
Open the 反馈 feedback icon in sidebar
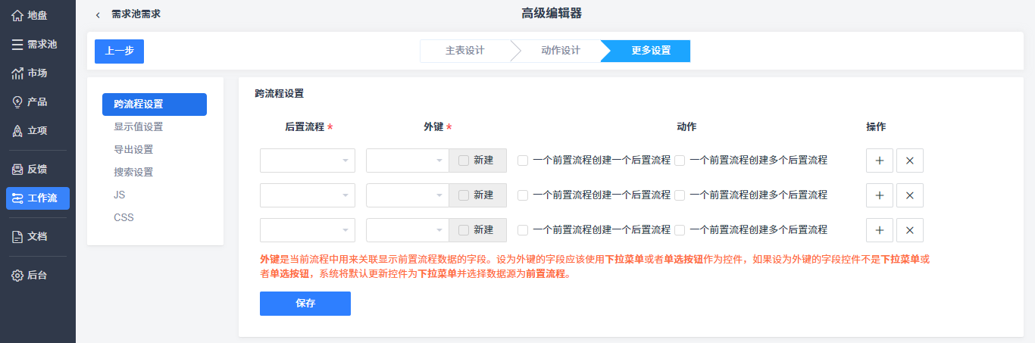17,169
